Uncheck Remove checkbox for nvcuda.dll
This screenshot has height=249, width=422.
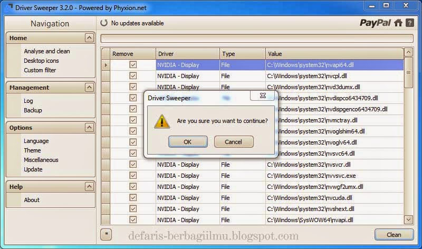click(x=133, y=198)
